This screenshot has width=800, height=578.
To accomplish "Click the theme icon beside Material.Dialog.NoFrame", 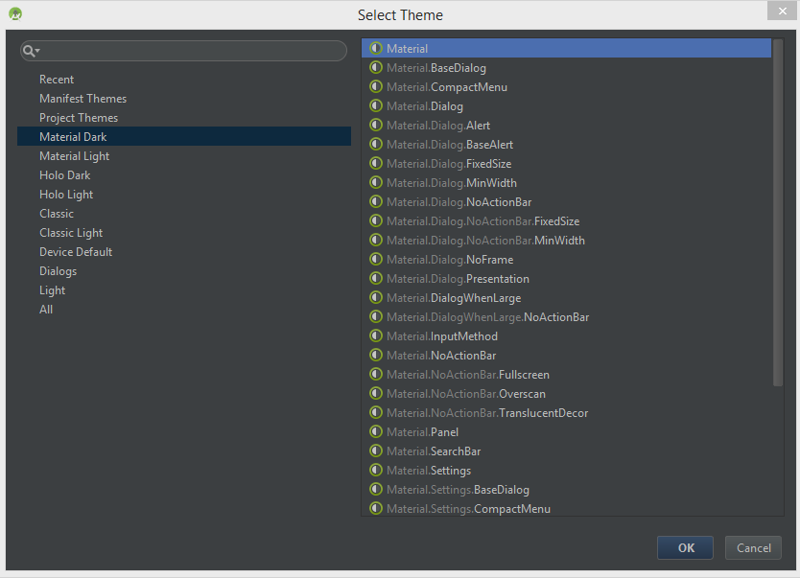I will (x=376, y=259).
